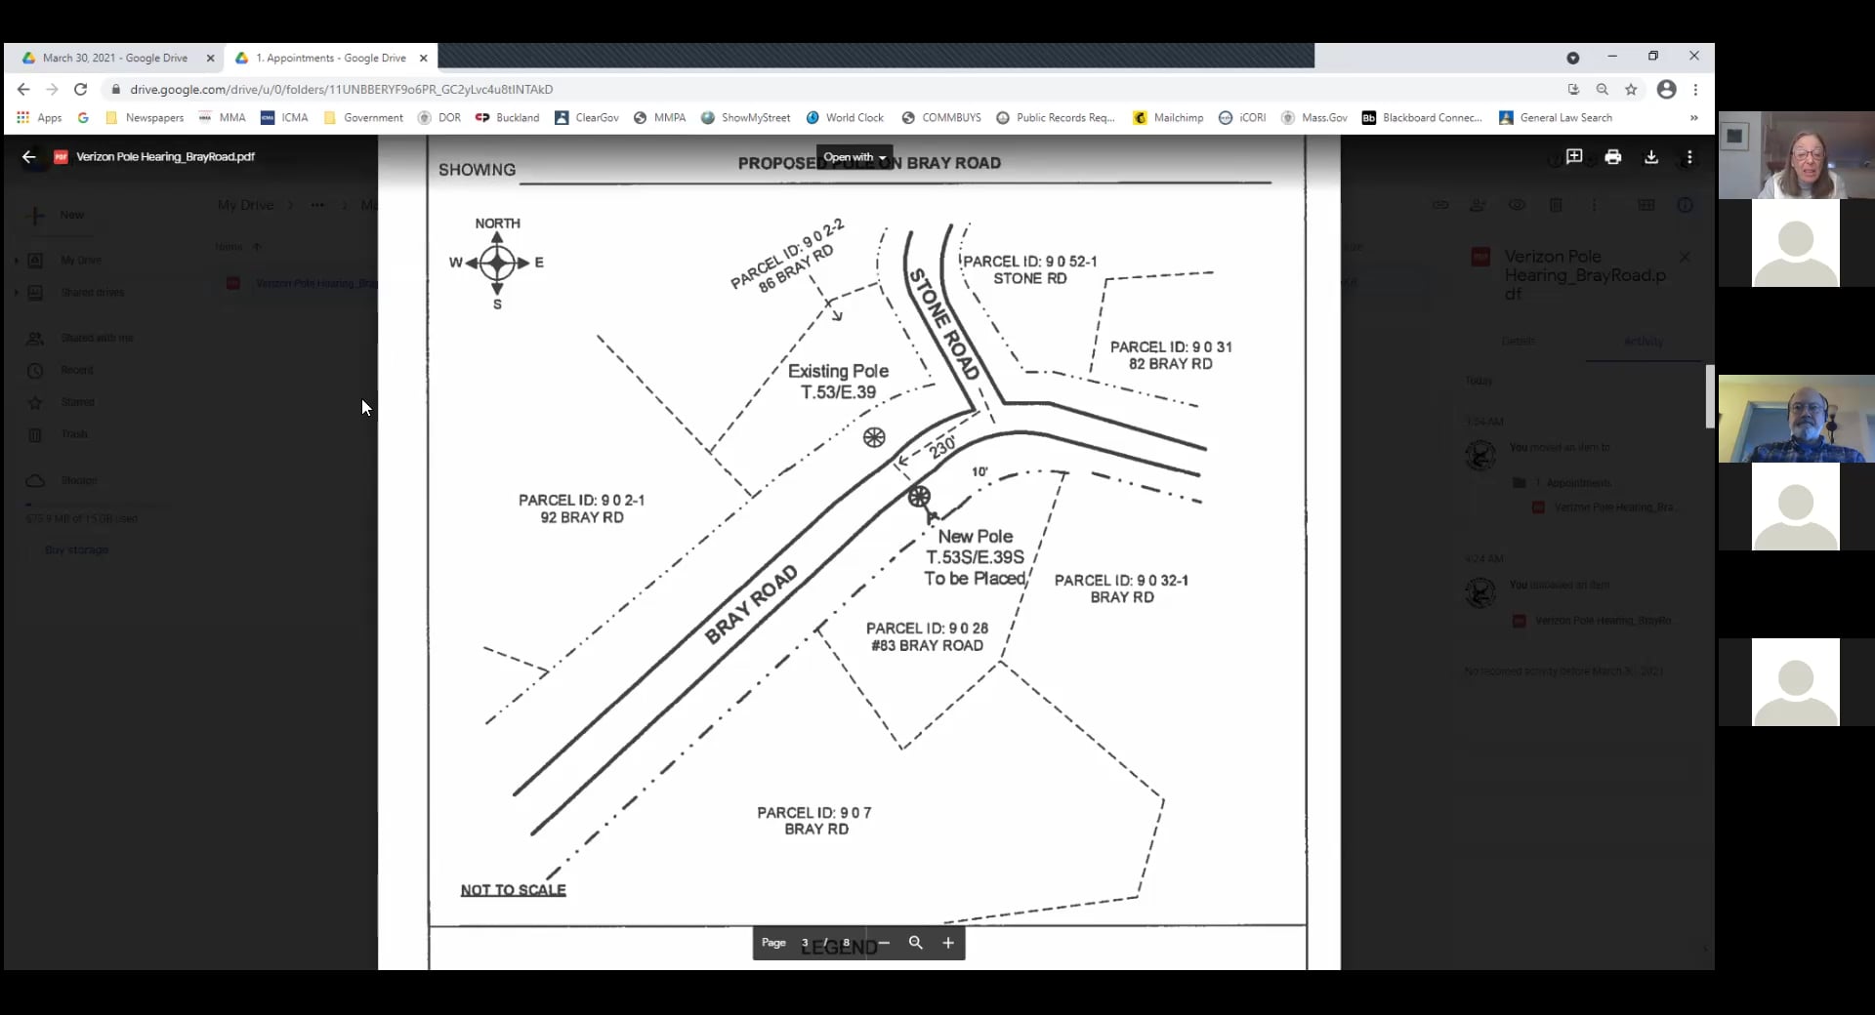Close the 1. Appointments tab
Image resolution: width=1875 pixels, height=1015 pixels.
pyautogui.click(x=424, y=58)
